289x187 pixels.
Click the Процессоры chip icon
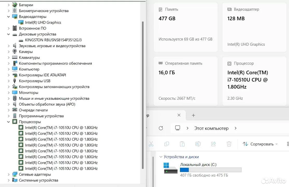point(15,122)
